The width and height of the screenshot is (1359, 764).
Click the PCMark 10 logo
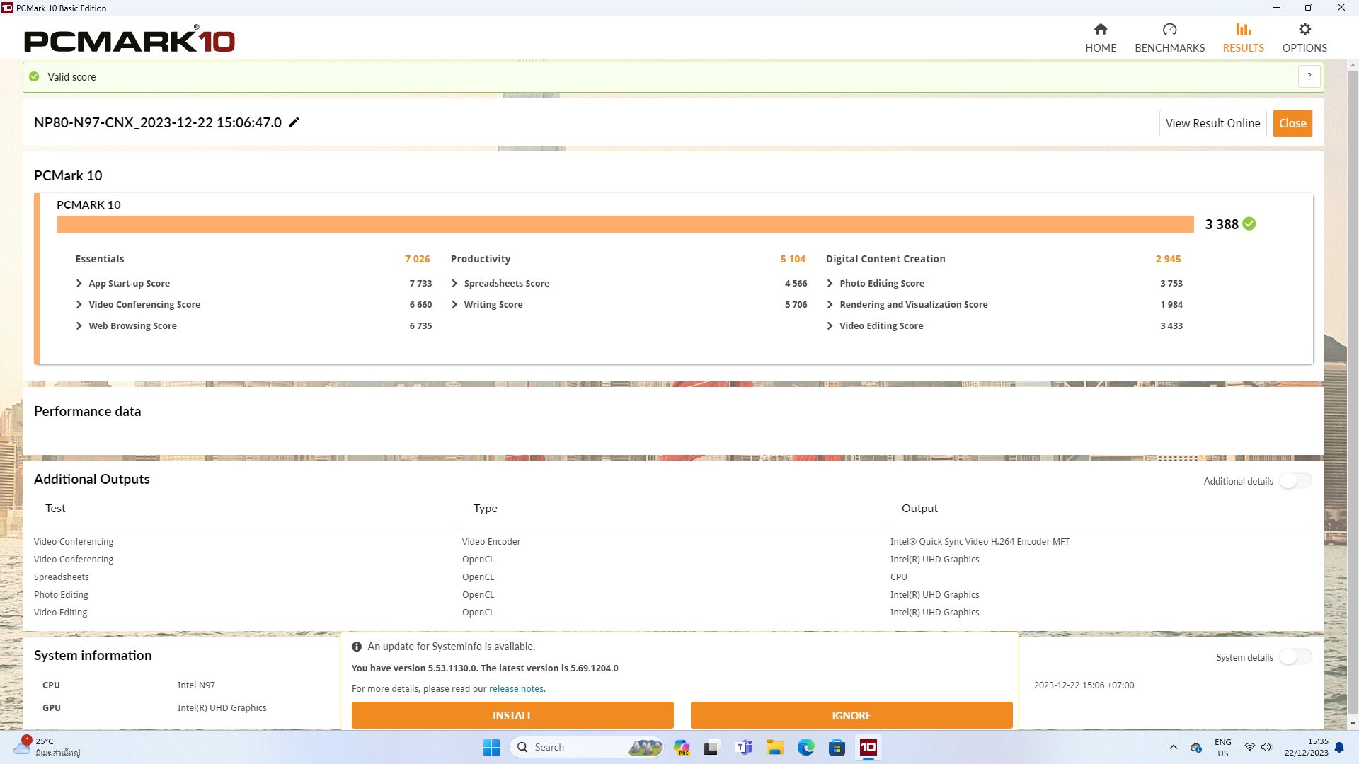tap(130, 39)
